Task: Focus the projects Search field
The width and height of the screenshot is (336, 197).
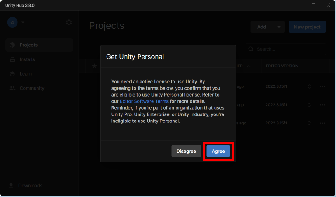Action: click(285, 49)
